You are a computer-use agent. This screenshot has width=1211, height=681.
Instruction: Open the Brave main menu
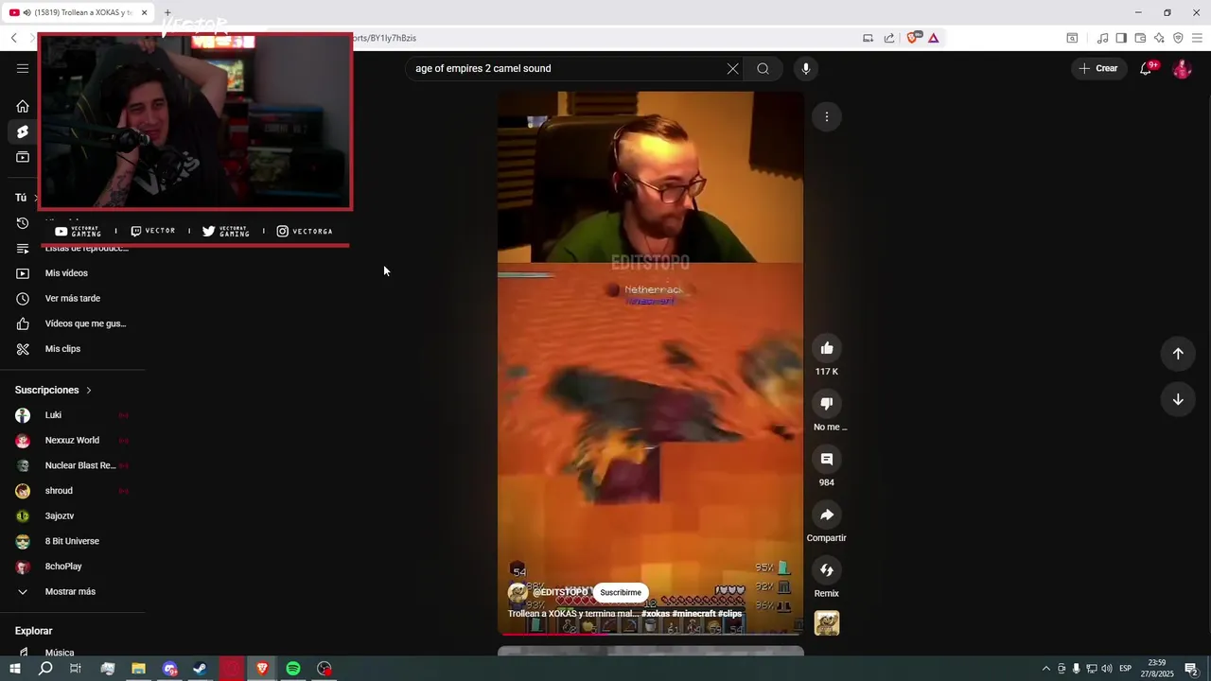pos(1197,38)
